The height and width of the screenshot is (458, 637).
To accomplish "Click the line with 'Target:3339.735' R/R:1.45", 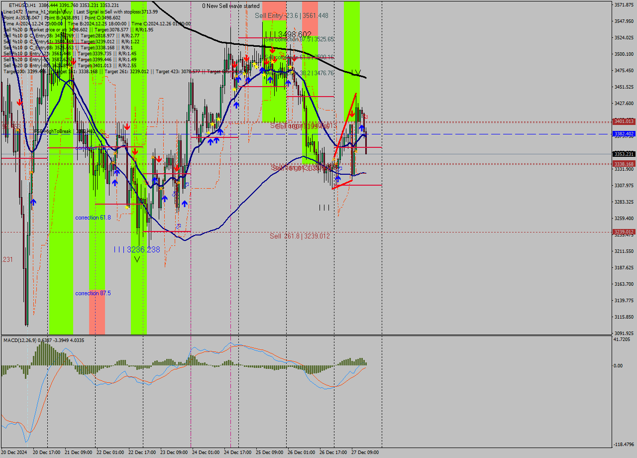I will [x=70, y=53].
